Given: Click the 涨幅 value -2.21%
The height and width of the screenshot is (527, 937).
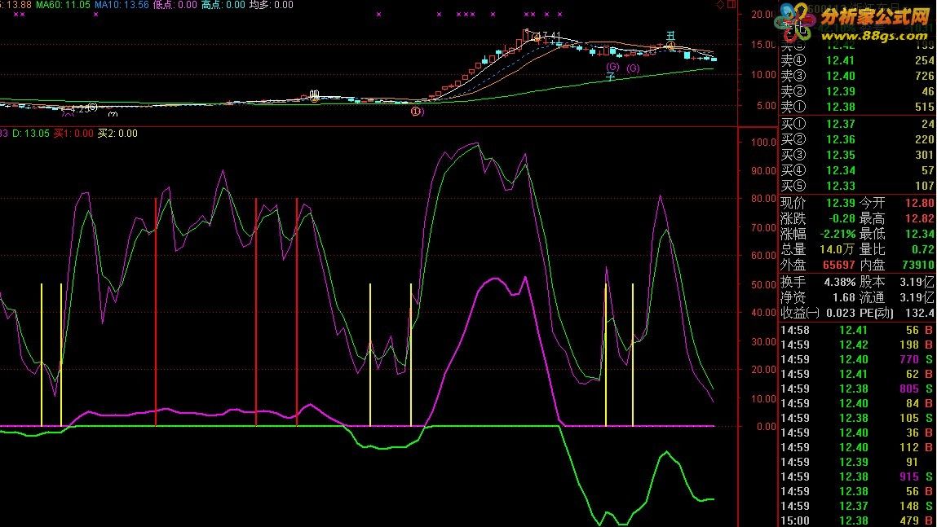Looking at the screenshot, I should click(838, 235).
